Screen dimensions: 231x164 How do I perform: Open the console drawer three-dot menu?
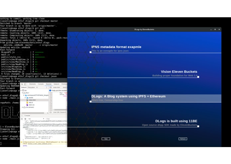(22, 116)
